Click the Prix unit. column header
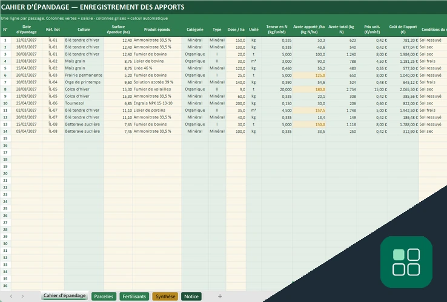447x302 pixels. coord(372,29)
